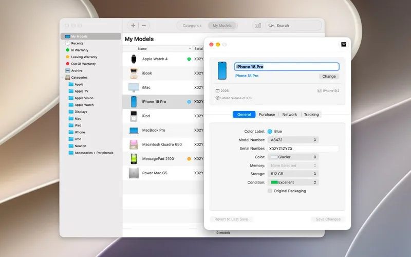Click the blue iPhone 18 Pro link

pos(247,76)
